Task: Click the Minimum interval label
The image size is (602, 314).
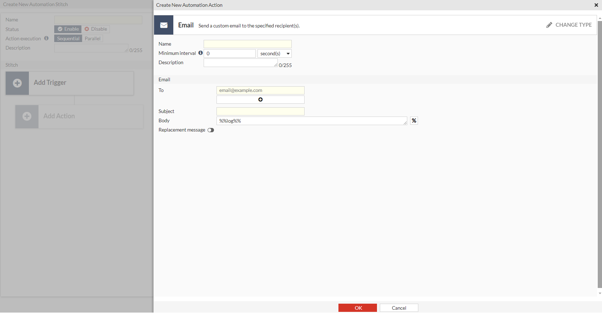Action: [177, 53]
